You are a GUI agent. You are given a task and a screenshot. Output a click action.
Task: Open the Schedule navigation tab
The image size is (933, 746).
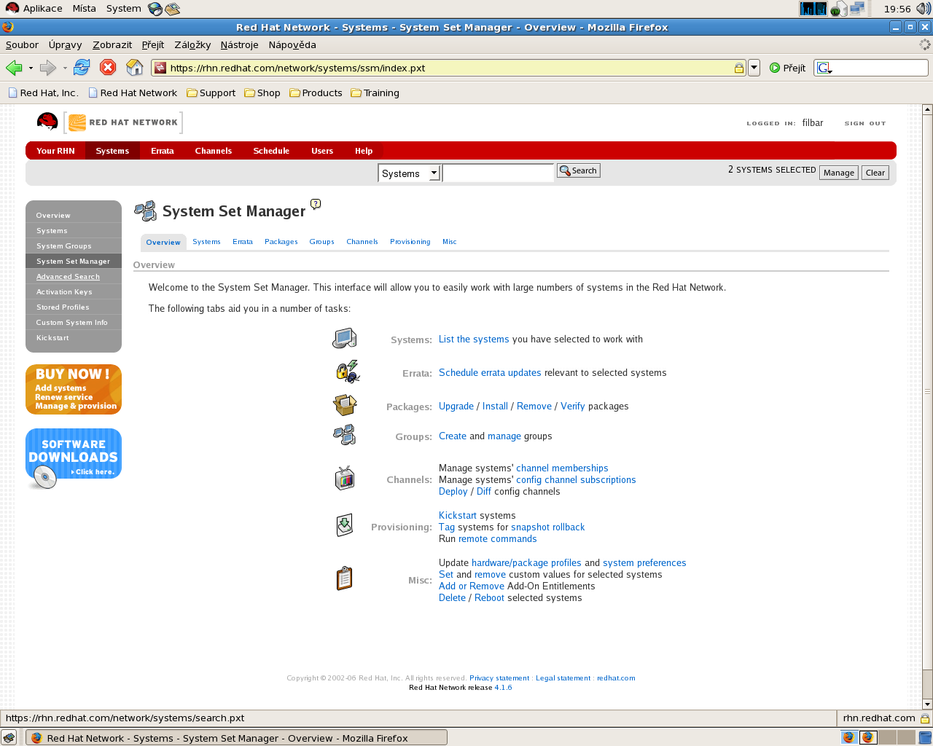[x=271, y=151]
